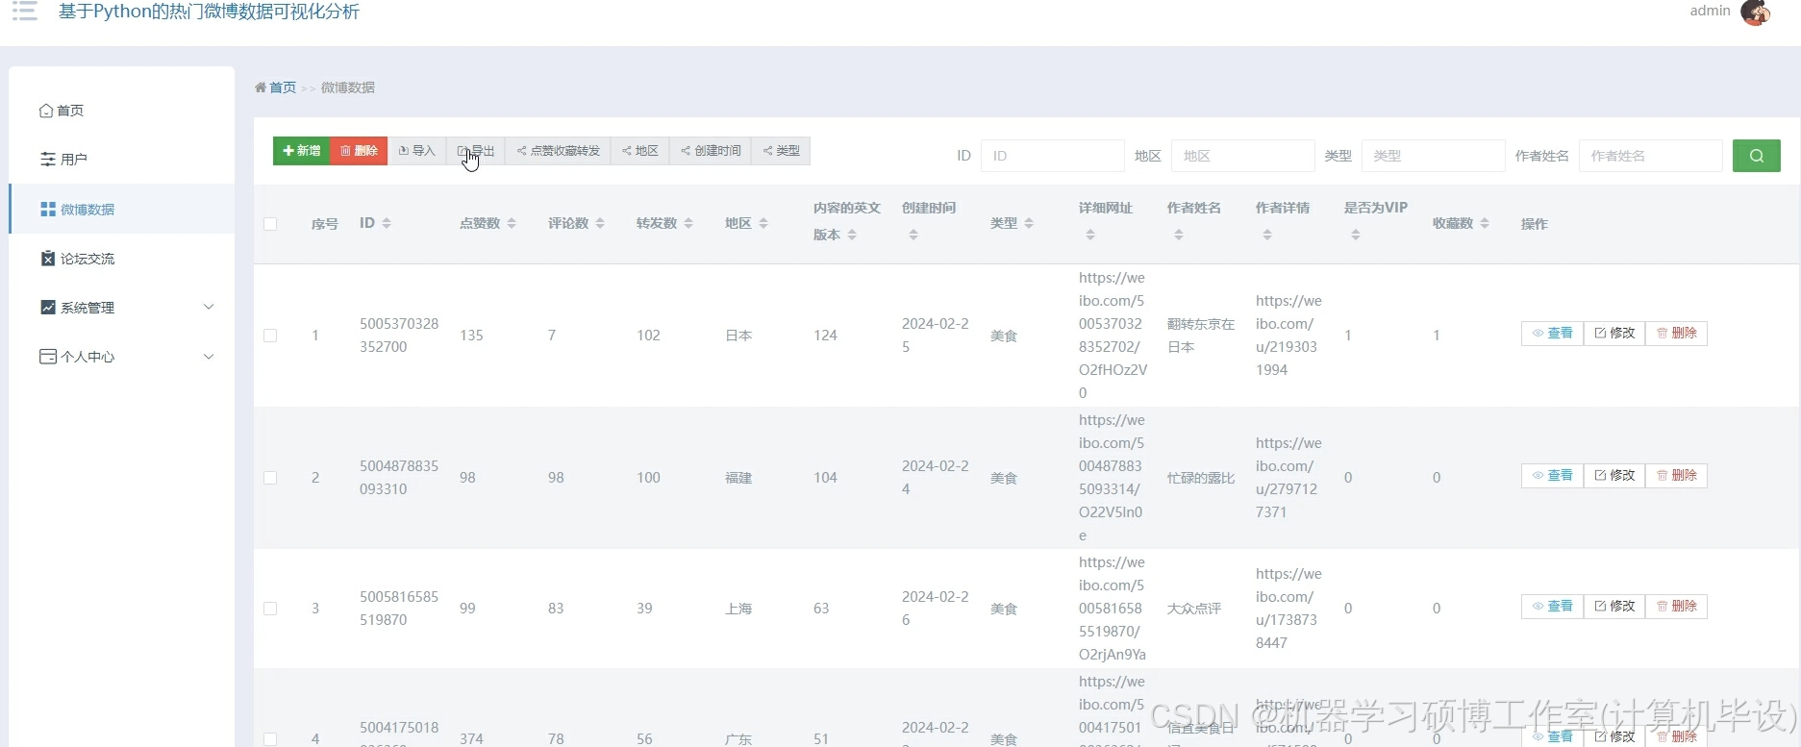This screenshot has width=1801, height=747.
Task: Focus the ID search field
Action: [x=1052, y=156]
